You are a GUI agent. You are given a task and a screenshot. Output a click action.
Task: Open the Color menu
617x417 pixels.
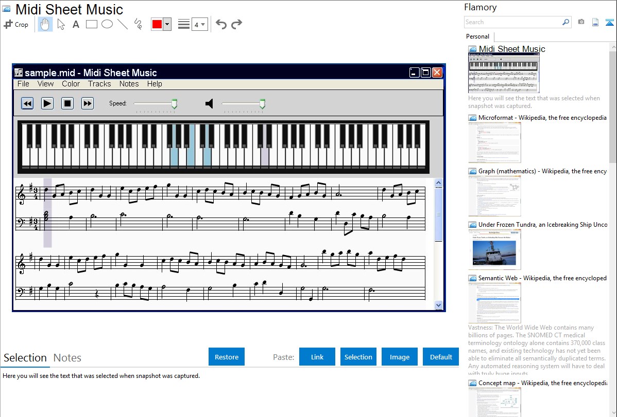click(71, 84)
